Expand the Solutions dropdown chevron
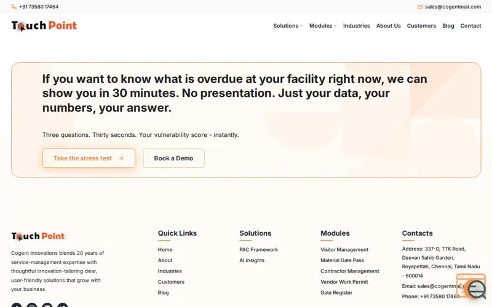Screen dimensions: 492x307 [x=301, y=26]
